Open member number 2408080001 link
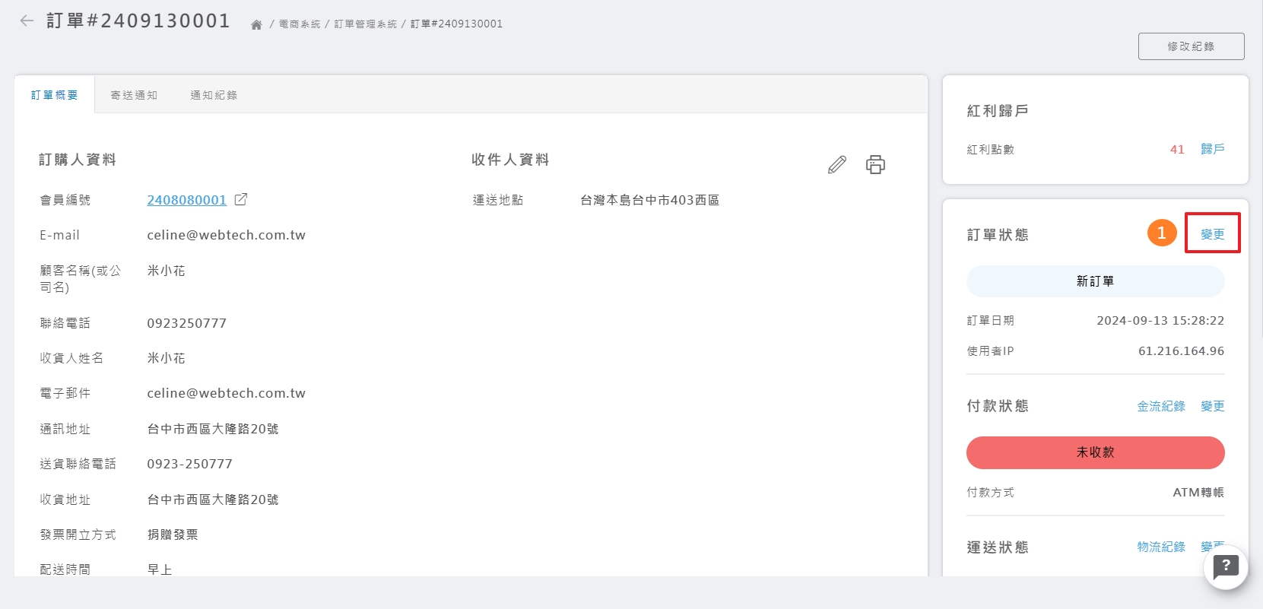This screenshot has height=609, width=1263. point(186,200)
